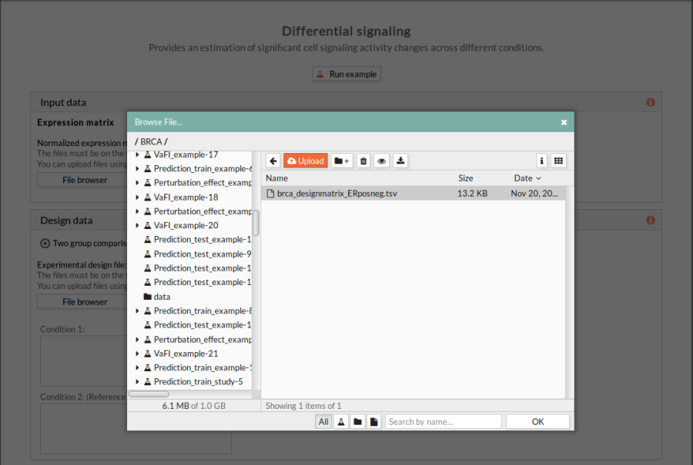693x465 pixels.
Task: Filter by All file types
Action: tap(323, 422)
